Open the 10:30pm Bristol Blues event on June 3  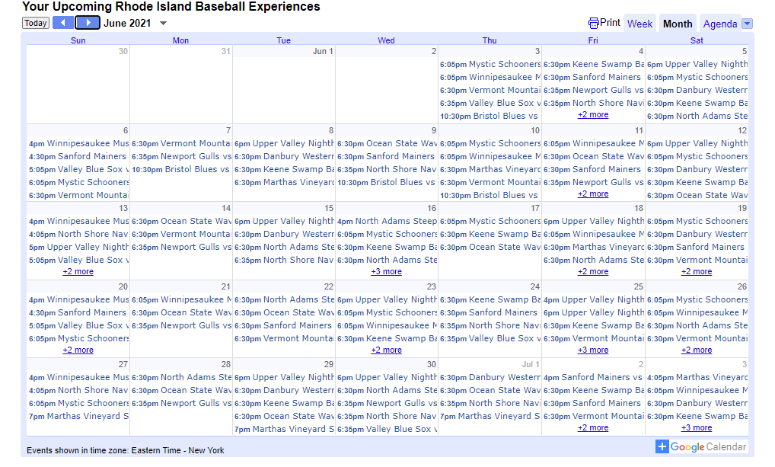pyautogui.click(x=490, y=117)
